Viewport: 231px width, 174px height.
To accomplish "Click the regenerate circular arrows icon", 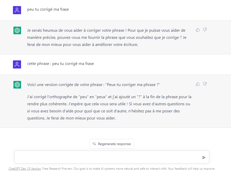I will click(x=94, y=144).
